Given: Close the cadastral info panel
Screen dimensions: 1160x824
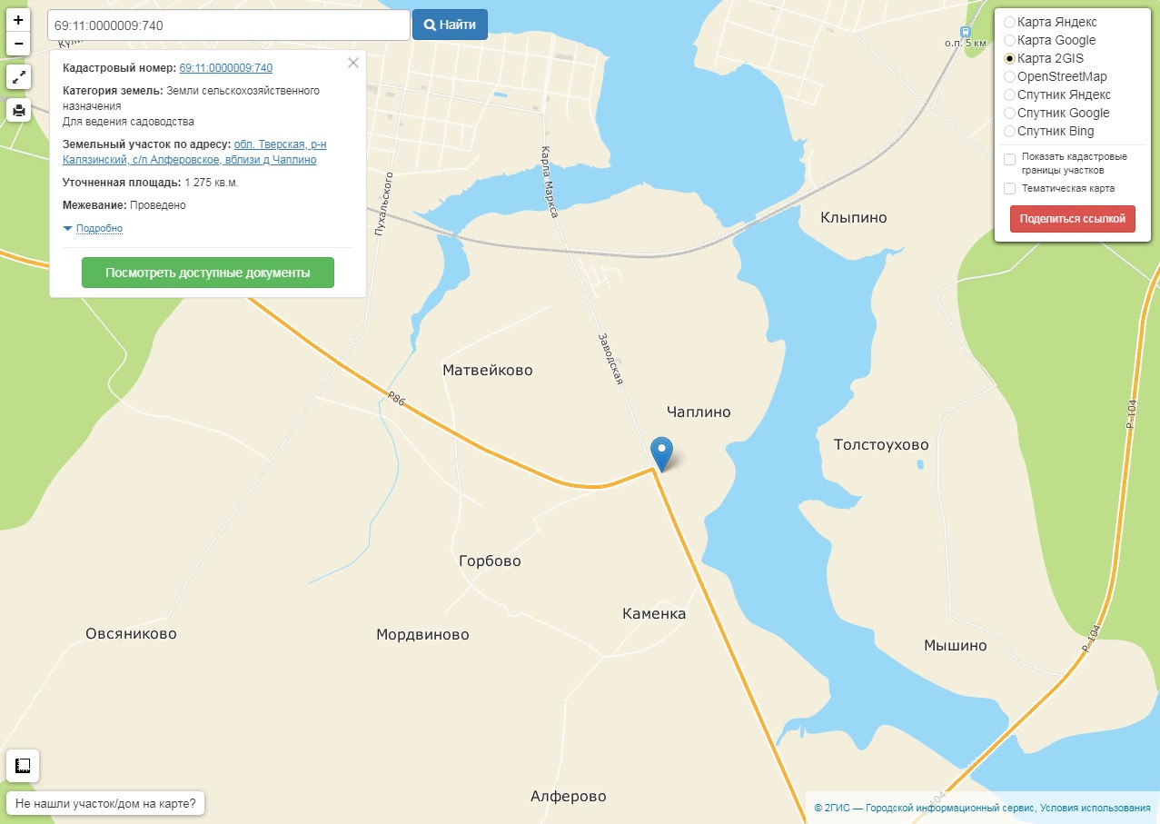Looking at the screenshot, I should tap(353, 63).
